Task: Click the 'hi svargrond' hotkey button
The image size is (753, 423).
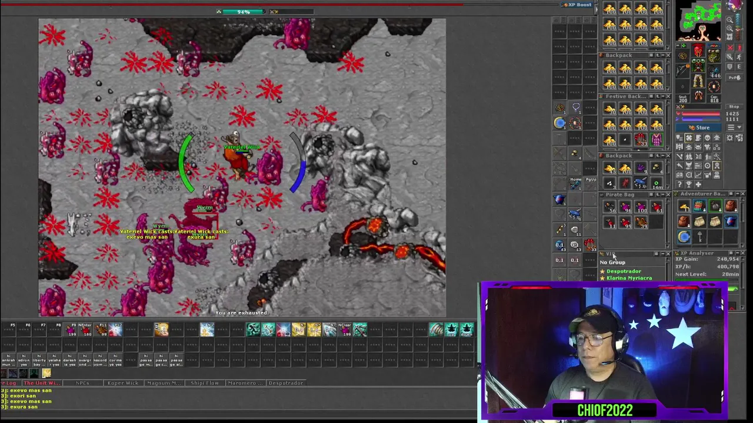Action: click(85, 360)
